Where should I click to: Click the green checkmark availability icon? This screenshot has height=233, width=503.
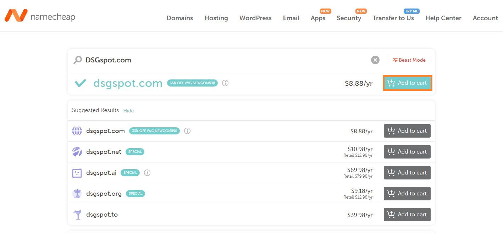pos(81,83)
